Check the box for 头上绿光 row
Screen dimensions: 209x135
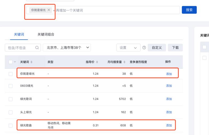[10, 112]
